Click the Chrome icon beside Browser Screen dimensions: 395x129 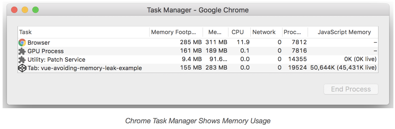[x=22, y=42]
